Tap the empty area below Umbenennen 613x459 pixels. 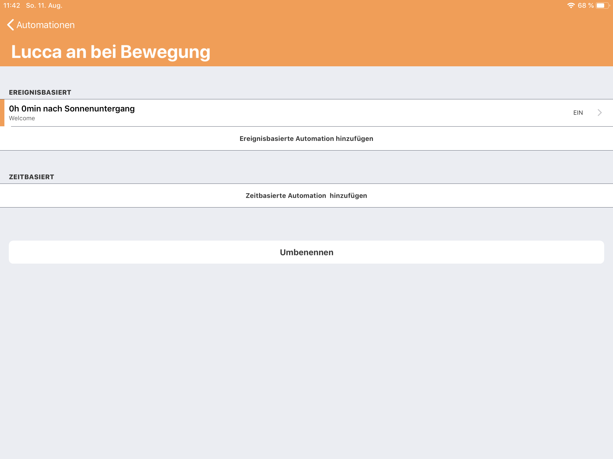[306, 360]
